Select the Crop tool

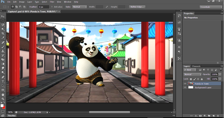tap(3, 34)
